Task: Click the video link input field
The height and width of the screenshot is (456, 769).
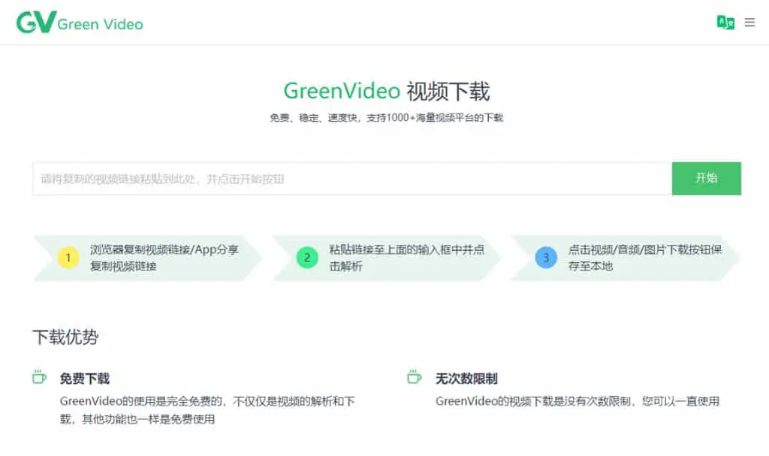Action: (352, 178)
